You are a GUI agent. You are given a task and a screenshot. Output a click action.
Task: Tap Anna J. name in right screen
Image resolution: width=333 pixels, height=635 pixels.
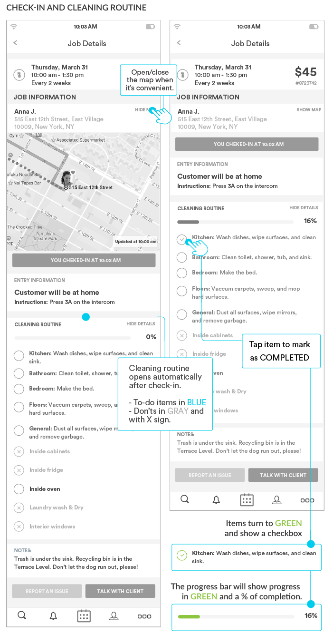tap(189, 111)
